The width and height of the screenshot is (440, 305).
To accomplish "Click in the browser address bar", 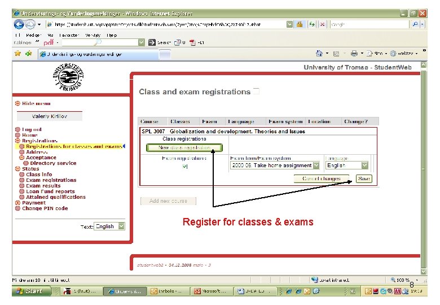I will [166, 24].
